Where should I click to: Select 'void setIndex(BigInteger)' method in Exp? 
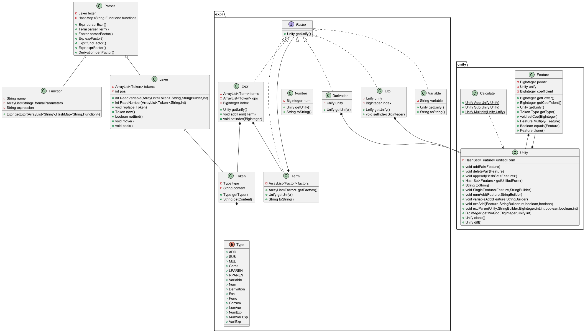click(385, 114)
